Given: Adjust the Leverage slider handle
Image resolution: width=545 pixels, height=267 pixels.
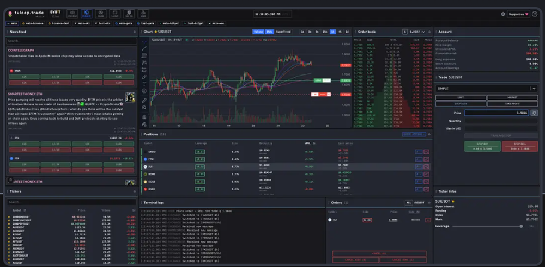Looking at the screenshot, I should point(521,226).
